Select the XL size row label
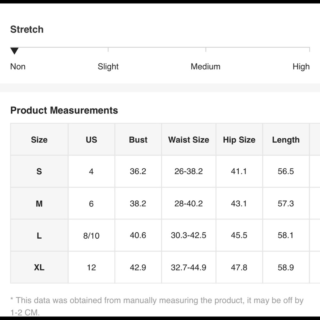This screenshot has width=320, height=320. coord(39,267)
